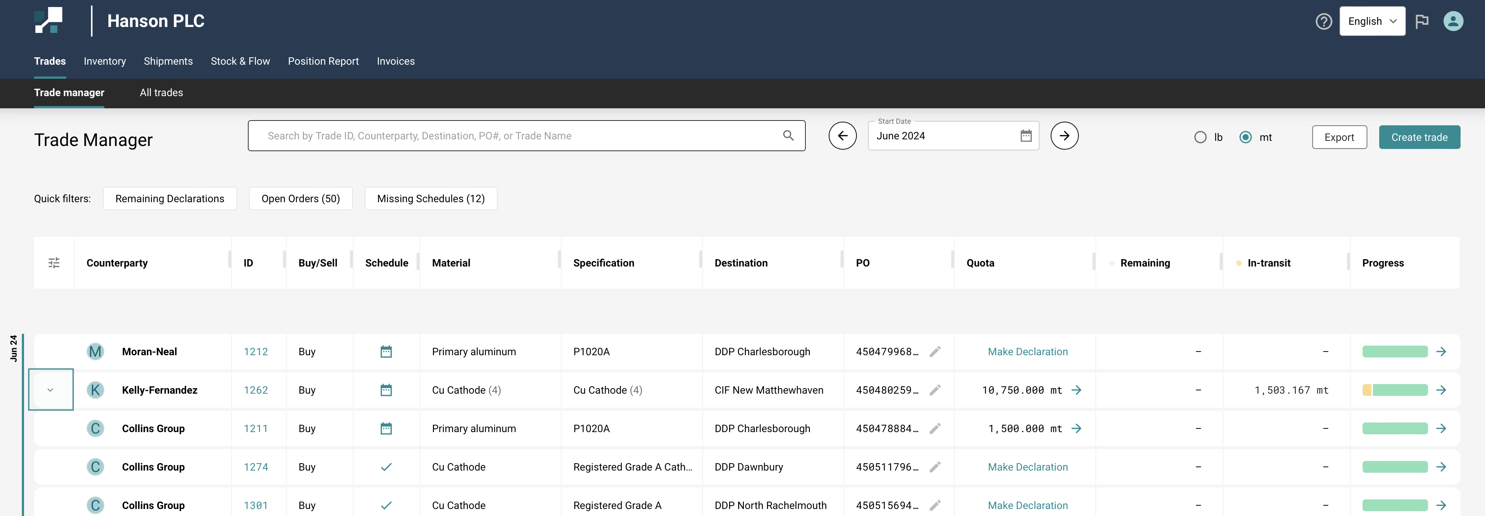Open the user profile avatar

[1453, 21]
